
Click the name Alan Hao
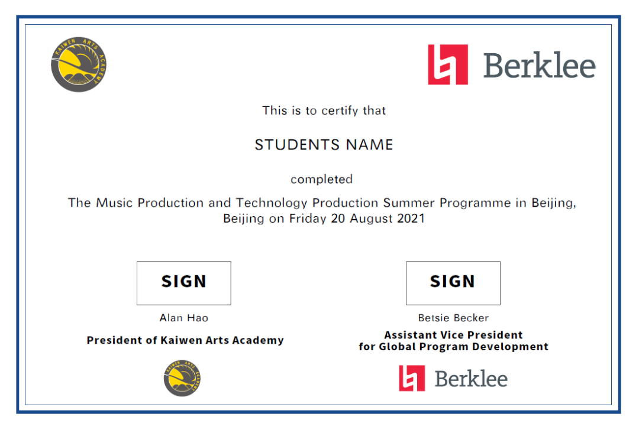click(x=184, y=318)
